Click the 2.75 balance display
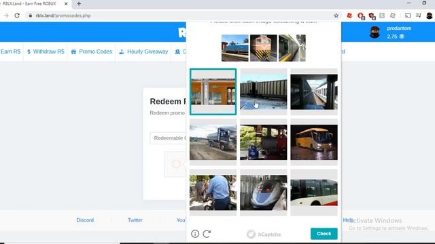 coord(396,36)
